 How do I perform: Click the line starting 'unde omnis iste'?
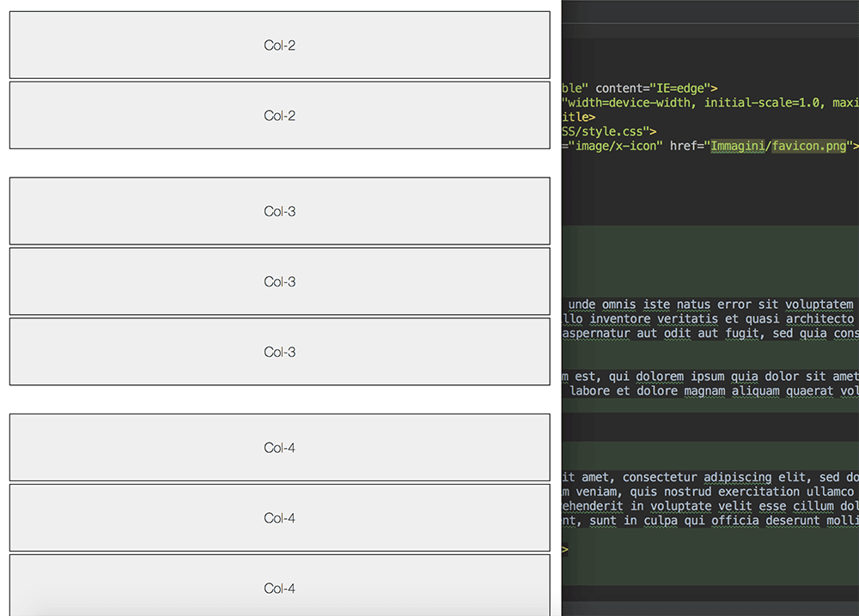click(710, 305)
